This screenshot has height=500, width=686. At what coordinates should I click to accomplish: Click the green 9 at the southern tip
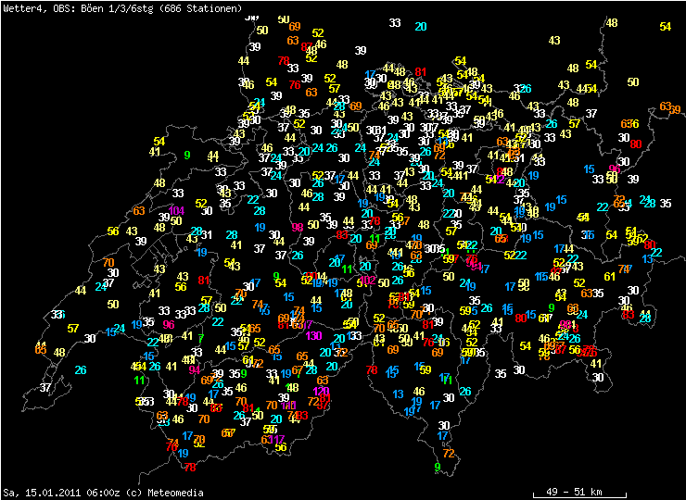coord(437,467)
